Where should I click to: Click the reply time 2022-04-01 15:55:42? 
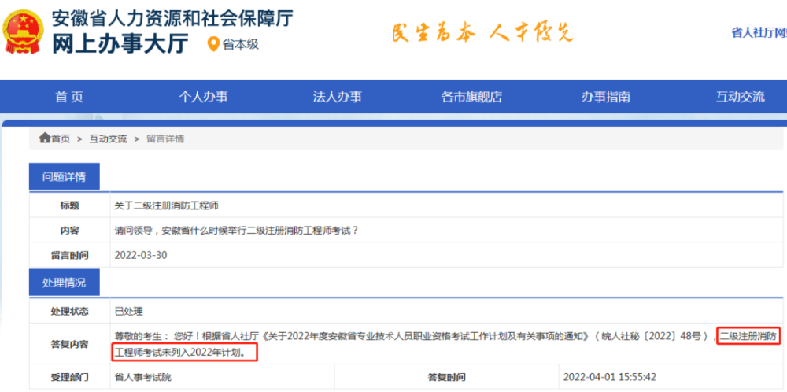pos(610,377)
